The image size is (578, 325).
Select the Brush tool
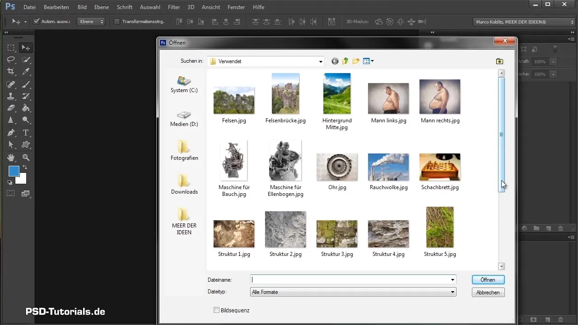26,84
